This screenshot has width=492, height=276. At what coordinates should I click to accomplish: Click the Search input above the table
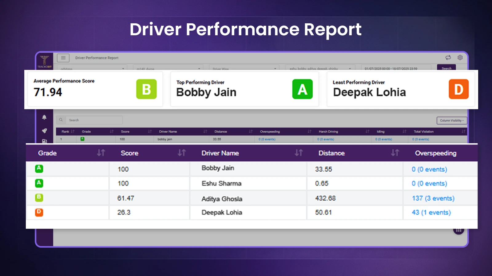click(x=94, y=120)
